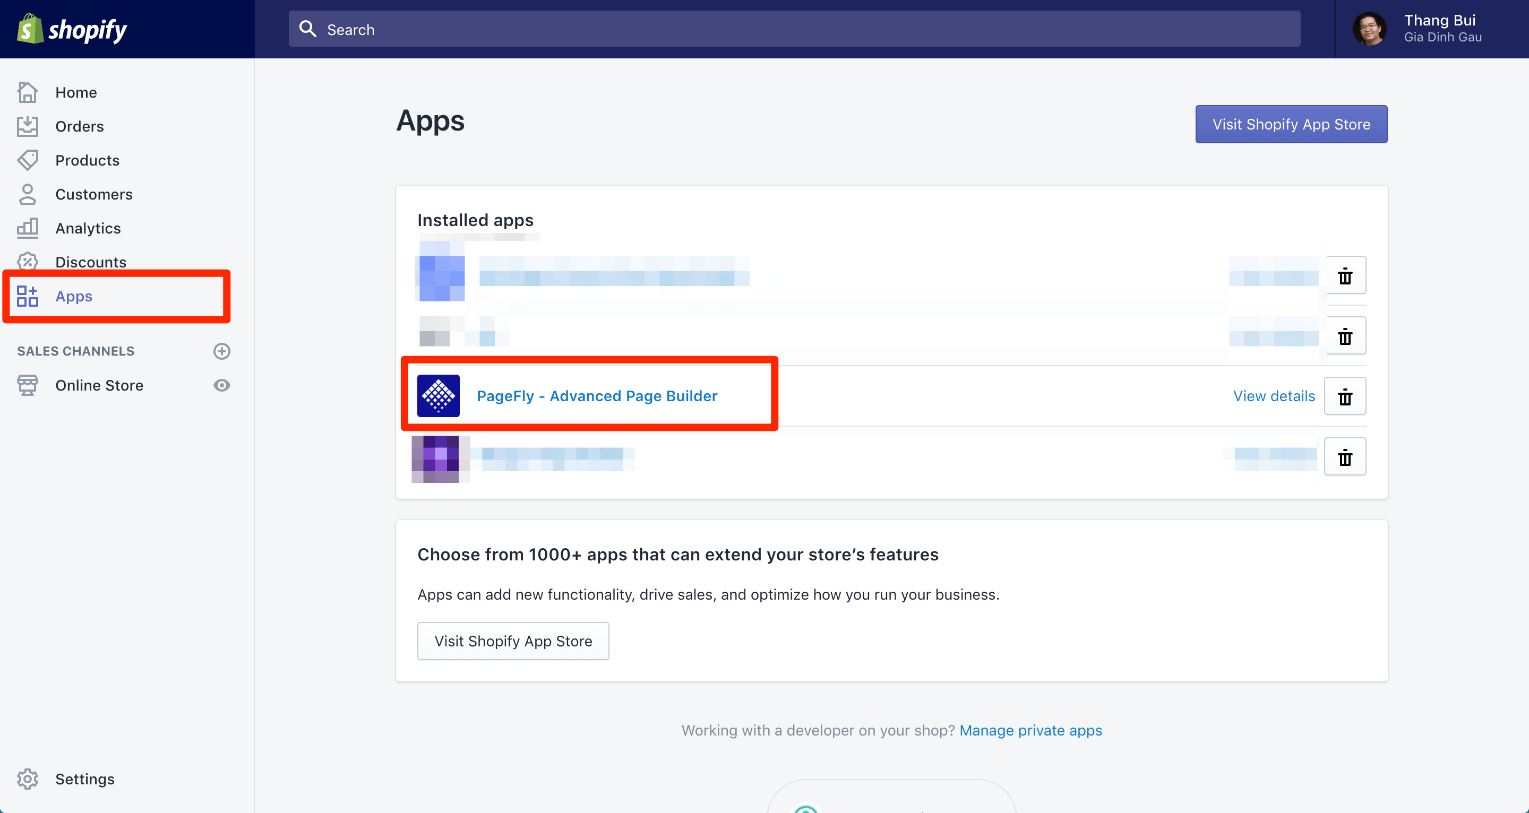This screenshot has height=813, width=1529.
Task: Click the Products tag icon
Action: [x=27, y=160]
